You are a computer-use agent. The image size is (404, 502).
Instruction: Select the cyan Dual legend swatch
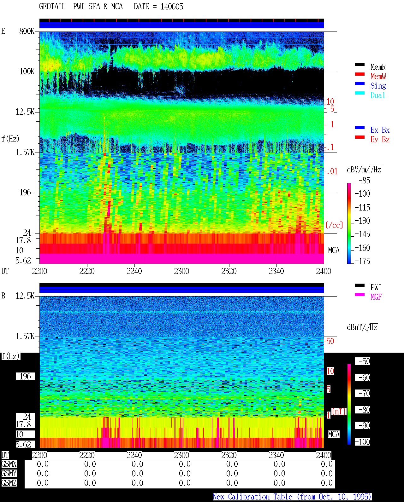[x=360, y=93]
